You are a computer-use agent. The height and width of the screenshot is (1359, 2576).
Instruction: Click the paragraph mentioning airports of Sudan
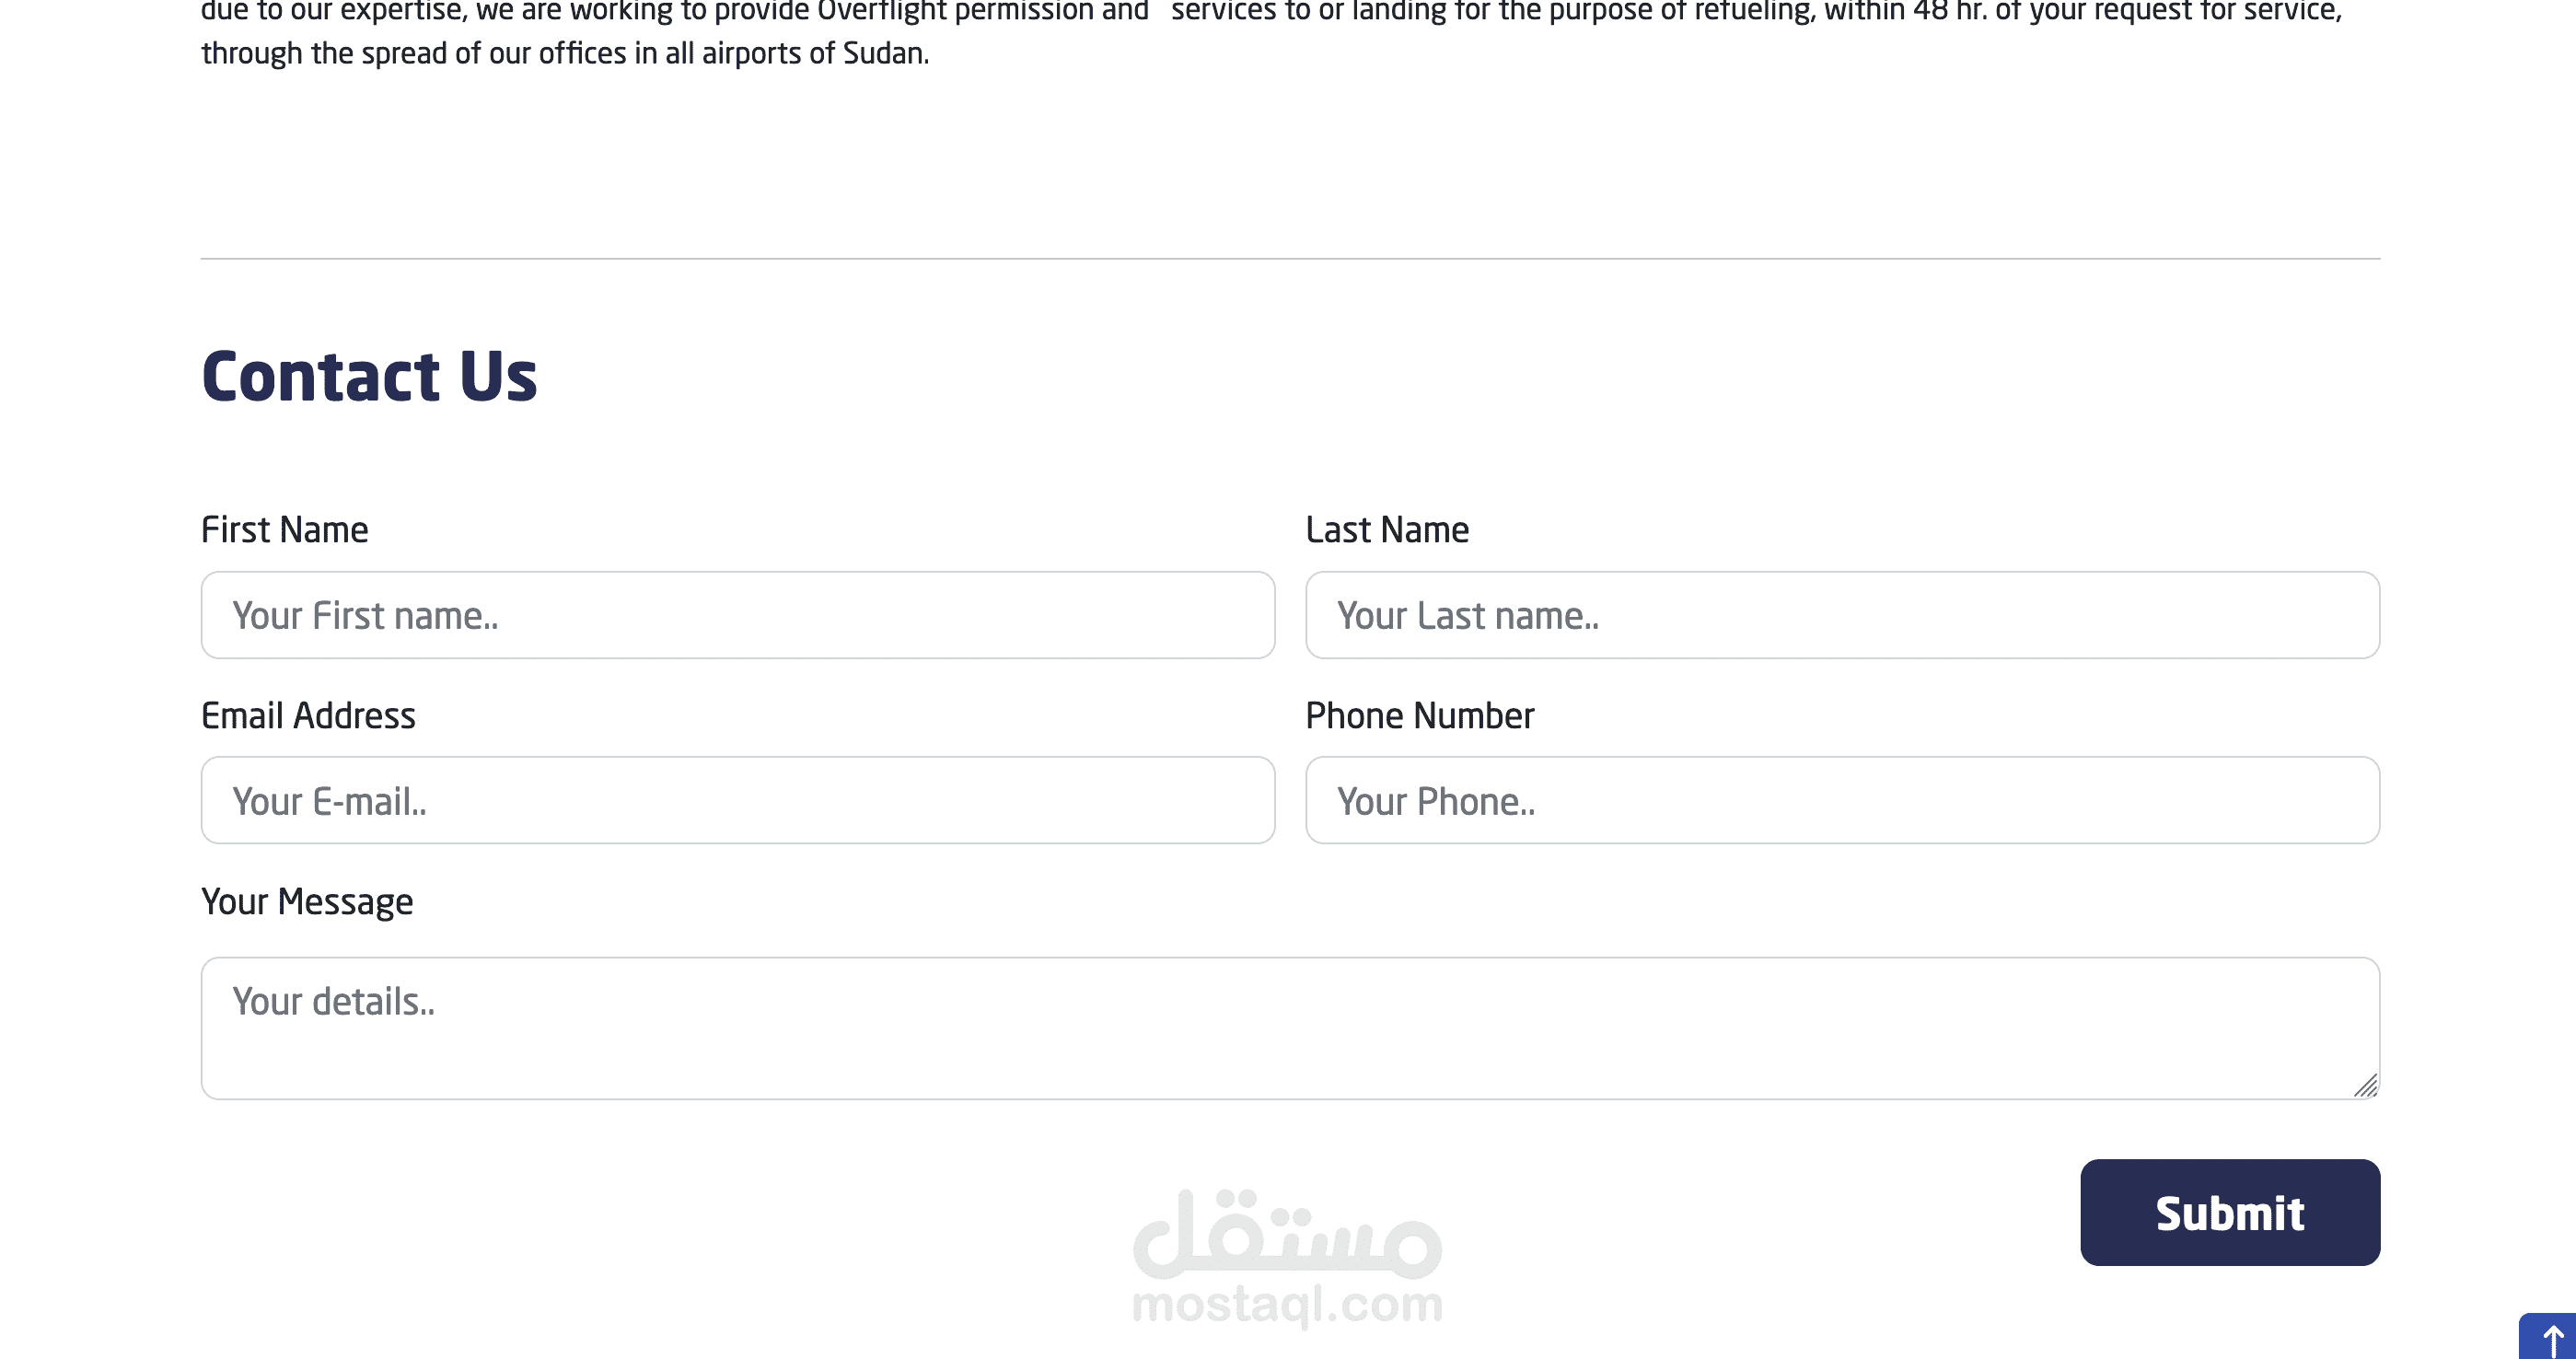pyautogui.click(x=565, y=53)
